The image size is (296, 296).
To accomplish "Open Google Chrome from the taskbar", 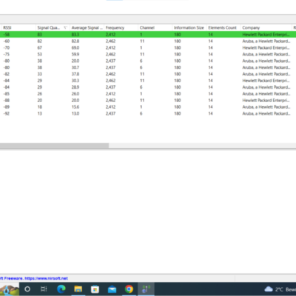I will point(129,289).
